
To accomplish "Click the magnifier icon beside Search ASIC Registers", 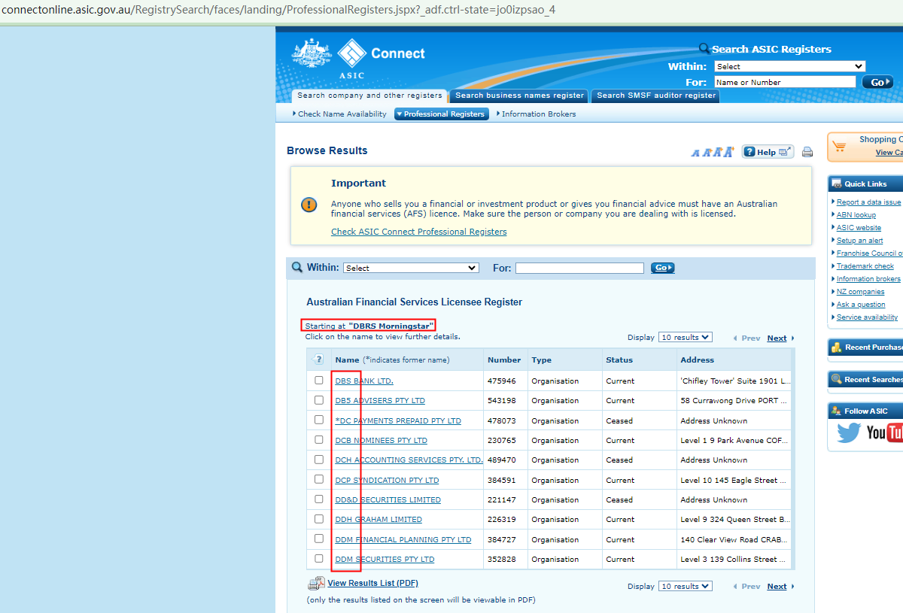I will [x=704, y=49].
